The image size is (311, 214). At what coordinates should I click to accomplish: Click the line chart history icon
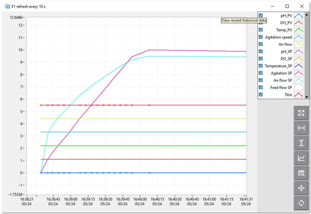pos(301,158)
